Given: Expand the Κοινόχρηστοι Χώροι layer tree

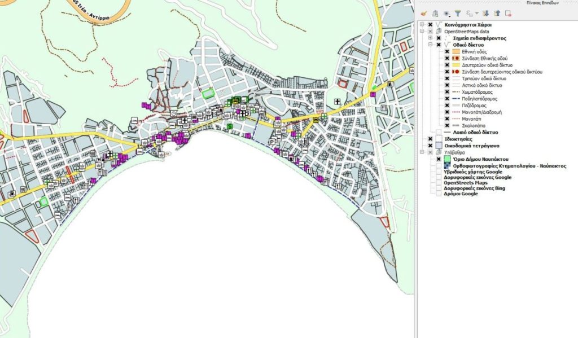Looking at the screenshot, I should point(422,25).
